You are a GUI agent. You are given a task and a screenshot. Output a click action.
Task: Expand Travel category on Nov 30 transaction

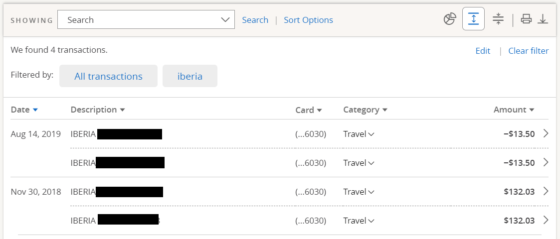[359, 192]
